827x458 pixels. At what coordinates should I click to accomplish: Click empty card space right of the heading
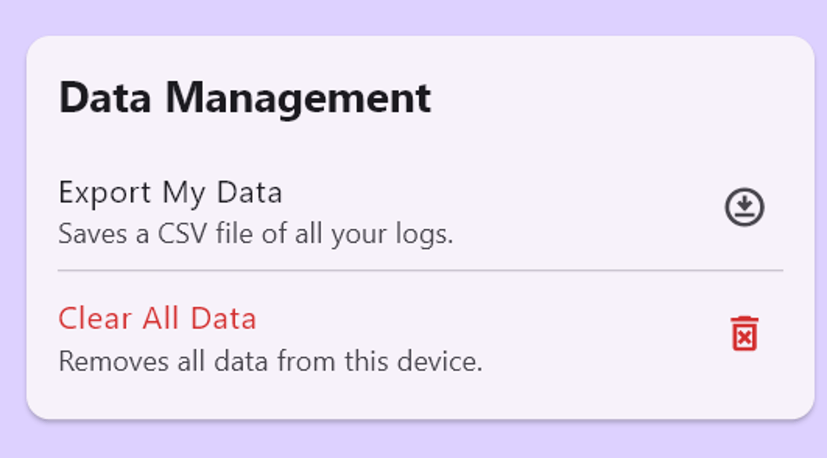[x=603, y=98]
